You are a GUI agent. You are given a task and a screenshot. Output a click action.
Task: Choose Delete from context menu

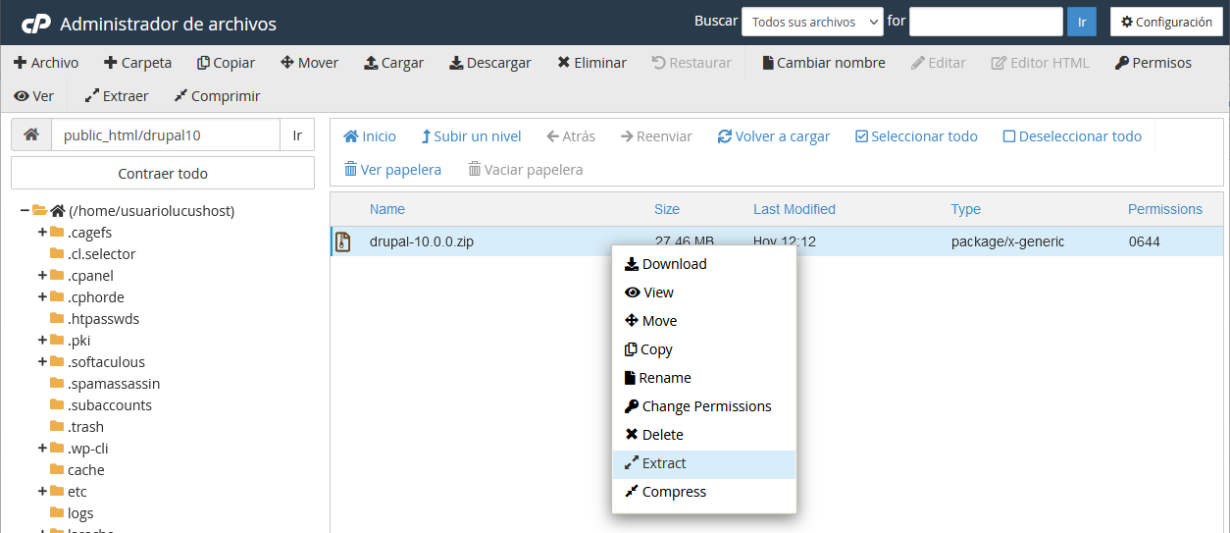pyautogui.click(x=703, y=435)
